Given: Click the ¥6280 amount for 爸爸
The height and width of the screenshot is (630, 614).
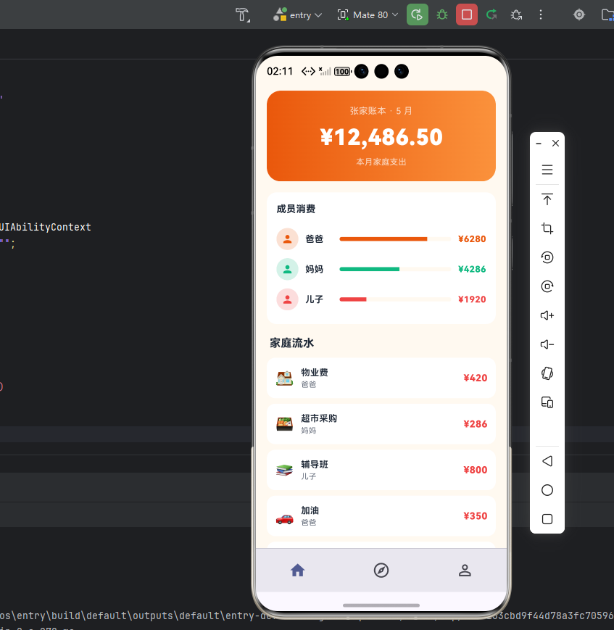Looking at the screenshot, I should tap(472, 239).
